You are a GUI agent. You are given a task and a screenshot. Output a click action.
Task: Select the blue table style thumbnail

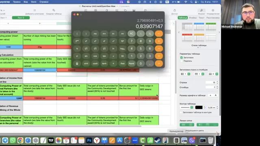pyautogui.click(x=199, y=26)
